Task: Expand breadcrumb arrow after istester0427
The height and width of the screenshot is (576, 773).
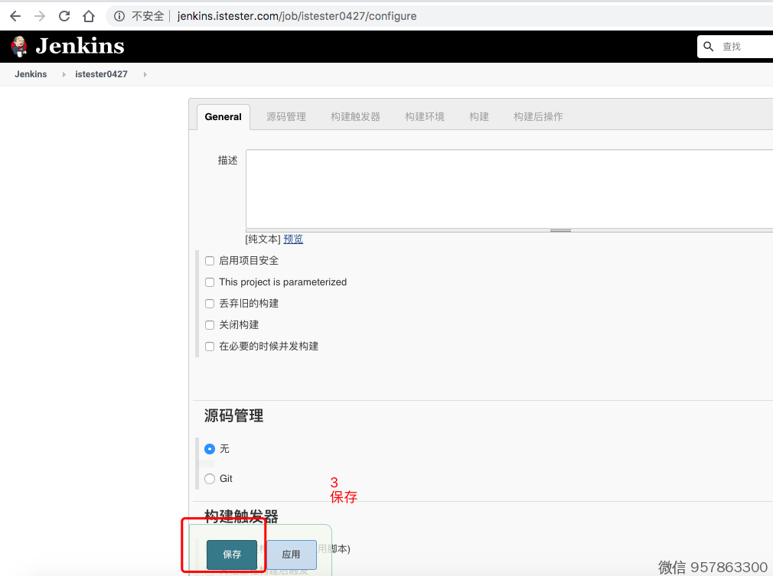Action: pyautogui.click(x=145, y=75)
